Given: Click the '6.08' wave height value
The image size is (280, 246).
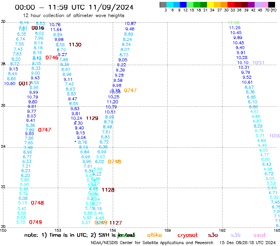Looking at the screenshot, I should click(x=23, y=198).
